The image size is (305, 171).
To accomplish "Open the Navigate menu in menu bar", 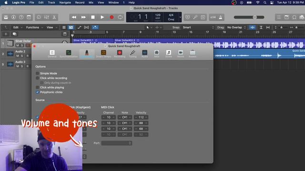I will click(65, 2).
